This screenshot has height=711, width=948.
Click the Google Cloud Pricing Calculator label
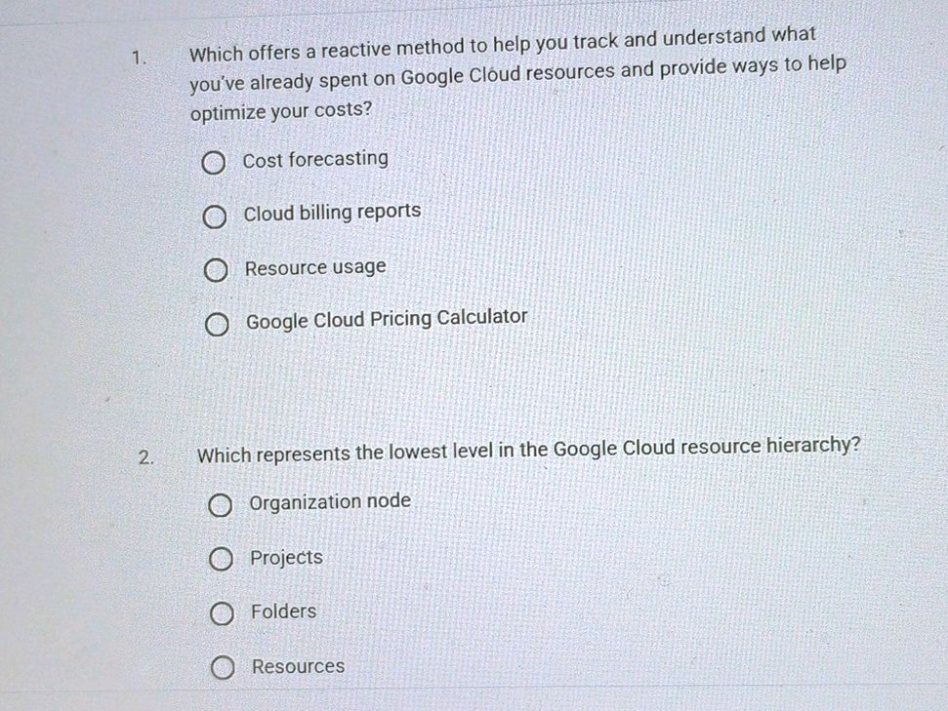click(x=387, y=318)
